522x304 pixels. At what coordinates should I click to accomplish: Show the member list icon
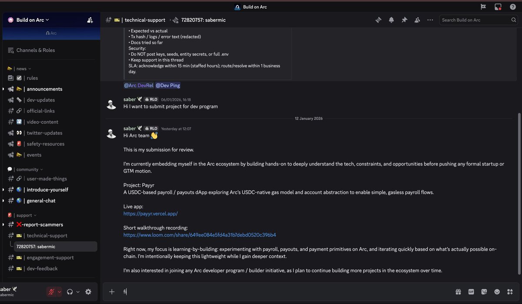[417, 20]
